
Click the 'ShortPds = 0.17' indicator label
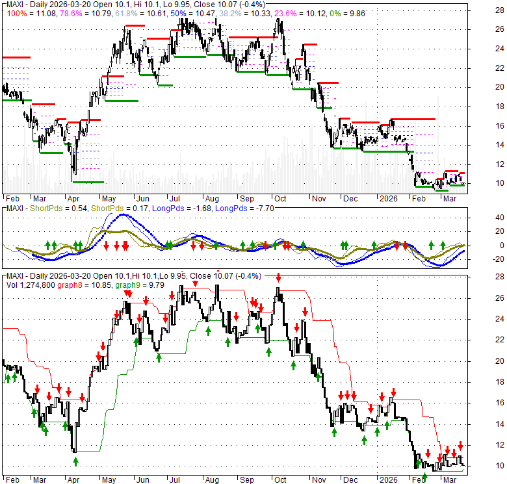(120, 209)
